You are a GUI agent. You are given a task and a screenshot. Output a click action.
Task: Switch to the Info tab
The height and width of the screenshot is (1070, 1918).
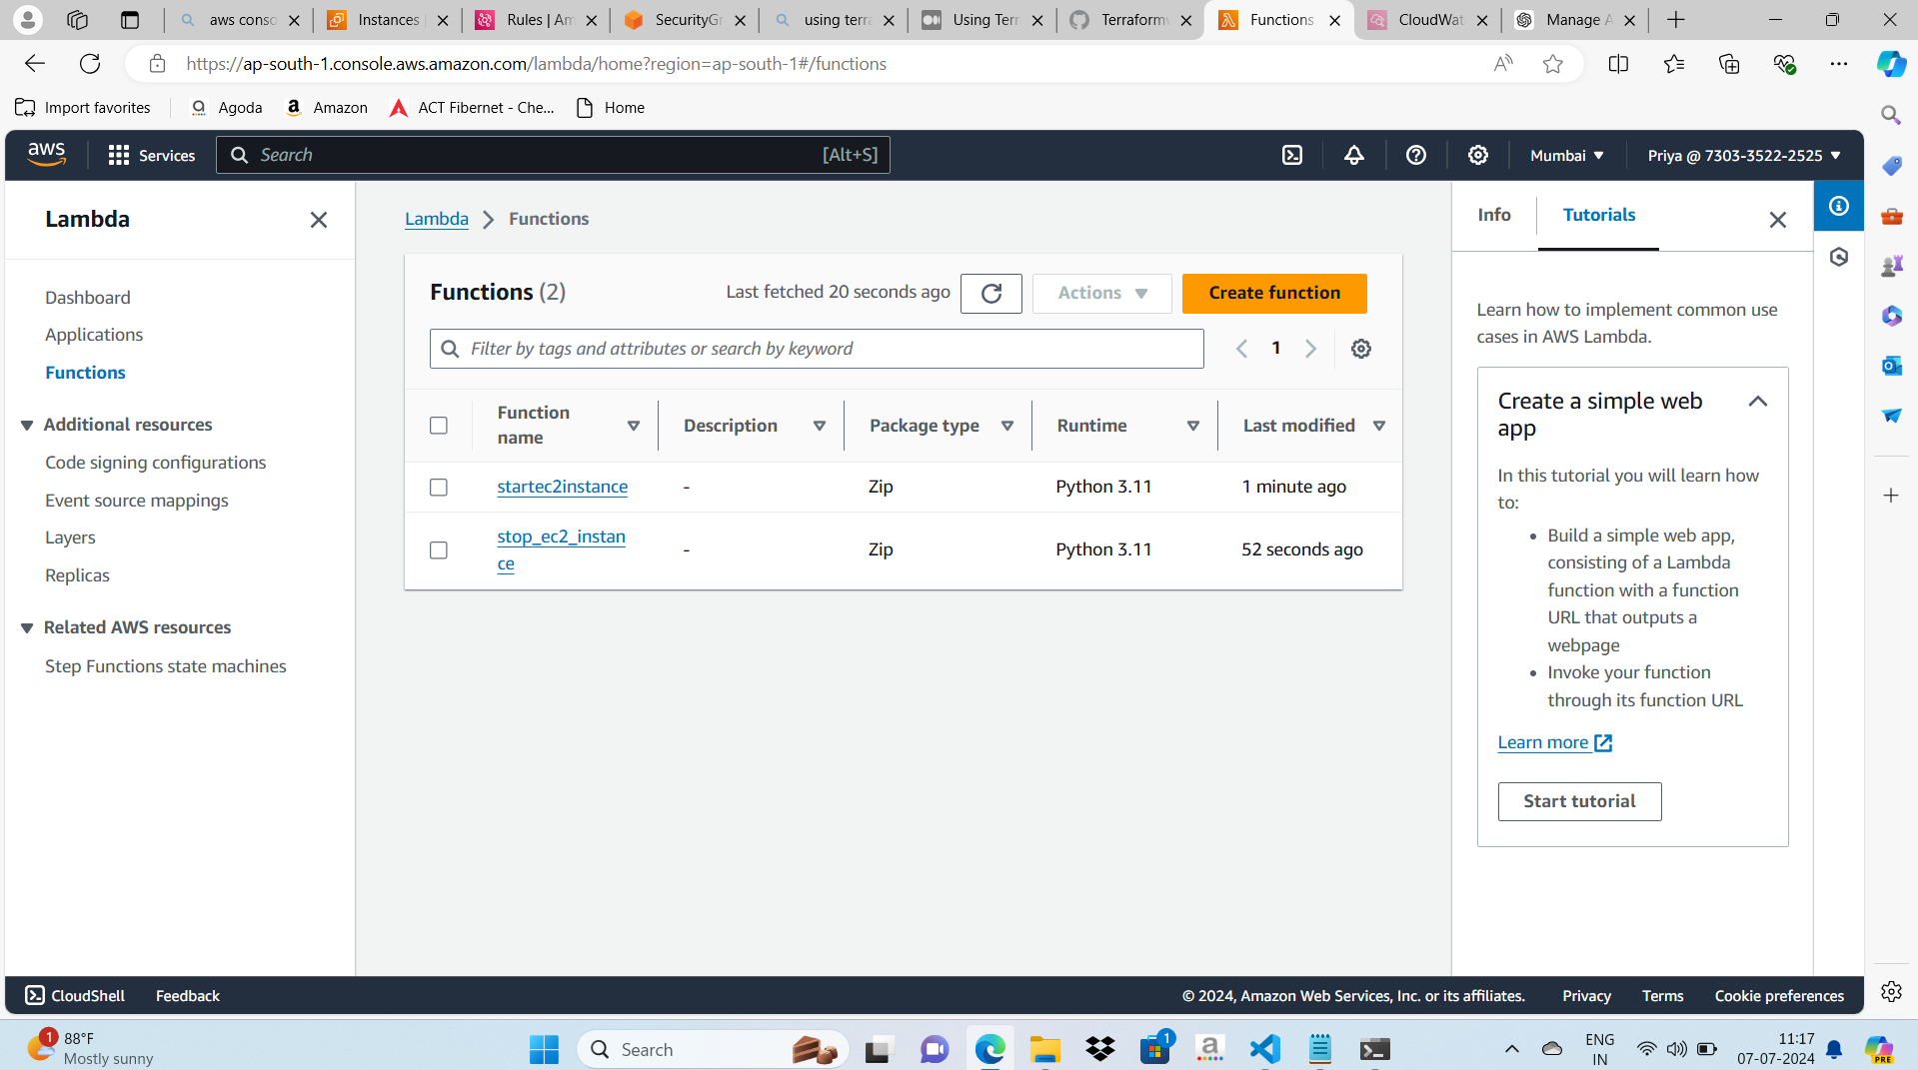coord(1494,215)
